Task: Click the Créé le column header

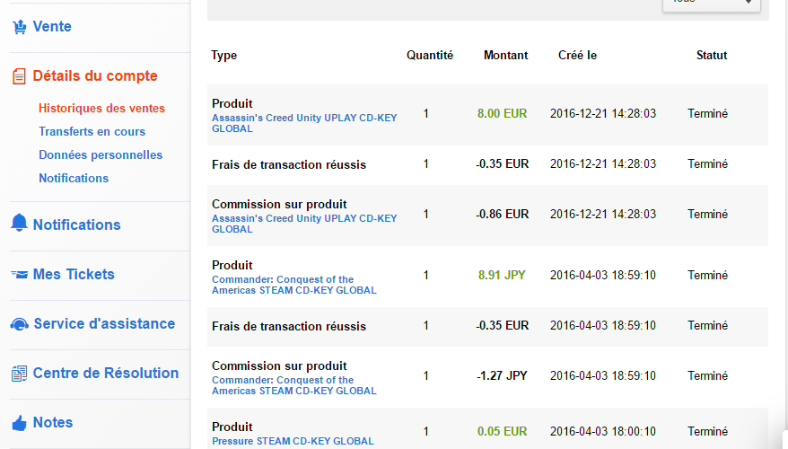Action: [577, 56]
